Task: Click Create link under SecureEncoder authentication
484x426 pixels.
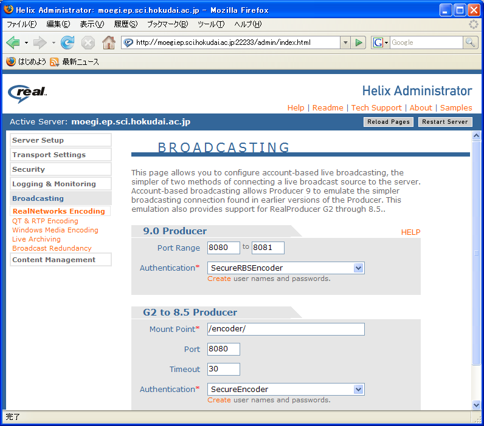Action: click(219, 400)
